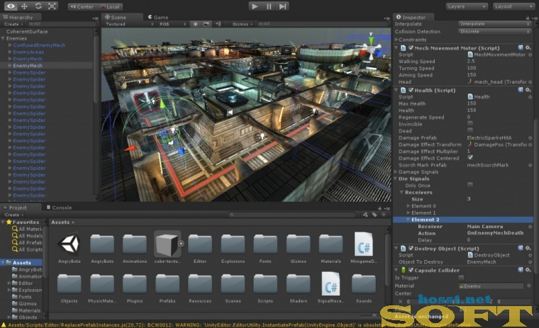This screenshot has height=328, width=539.
Task: Select the Scale tool
Action: pyautogui.click(x=52, y=6)
